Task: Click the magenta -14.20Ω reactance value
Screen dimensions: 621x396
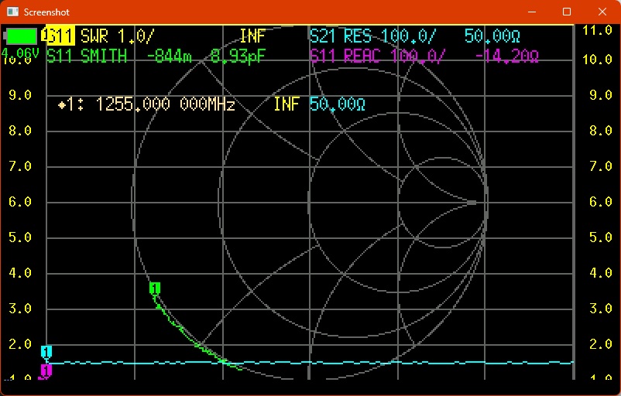Action: coord(506,56)
